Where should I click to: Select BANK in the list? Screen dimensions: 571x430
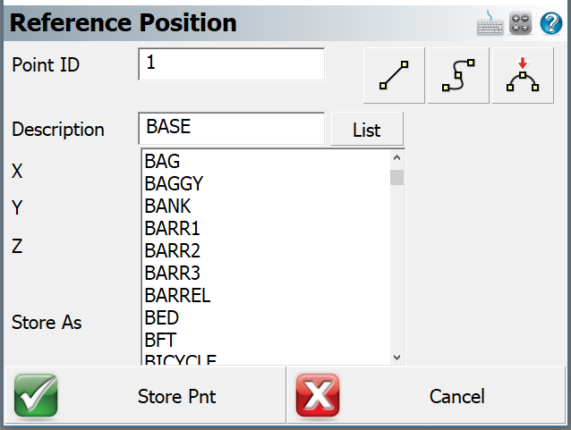[167, 207]
